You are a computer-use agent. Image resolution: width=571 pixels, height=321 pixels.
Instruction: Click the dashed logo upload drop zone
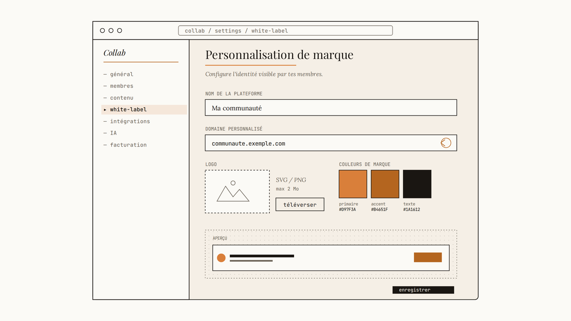tap(237, 191)
